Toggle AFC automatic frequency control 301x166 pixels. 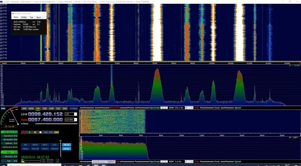tap(55, 144)
